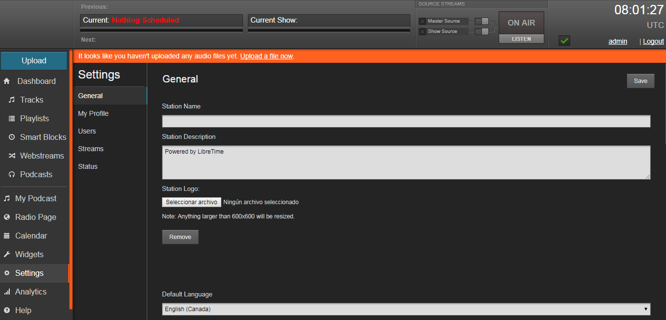Screen dimensions: 666x320
Task: Click the Tracks music note icon
Action: [x=12, y=100]
